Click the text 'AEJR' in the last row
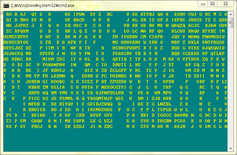 [x=180, y=127]
